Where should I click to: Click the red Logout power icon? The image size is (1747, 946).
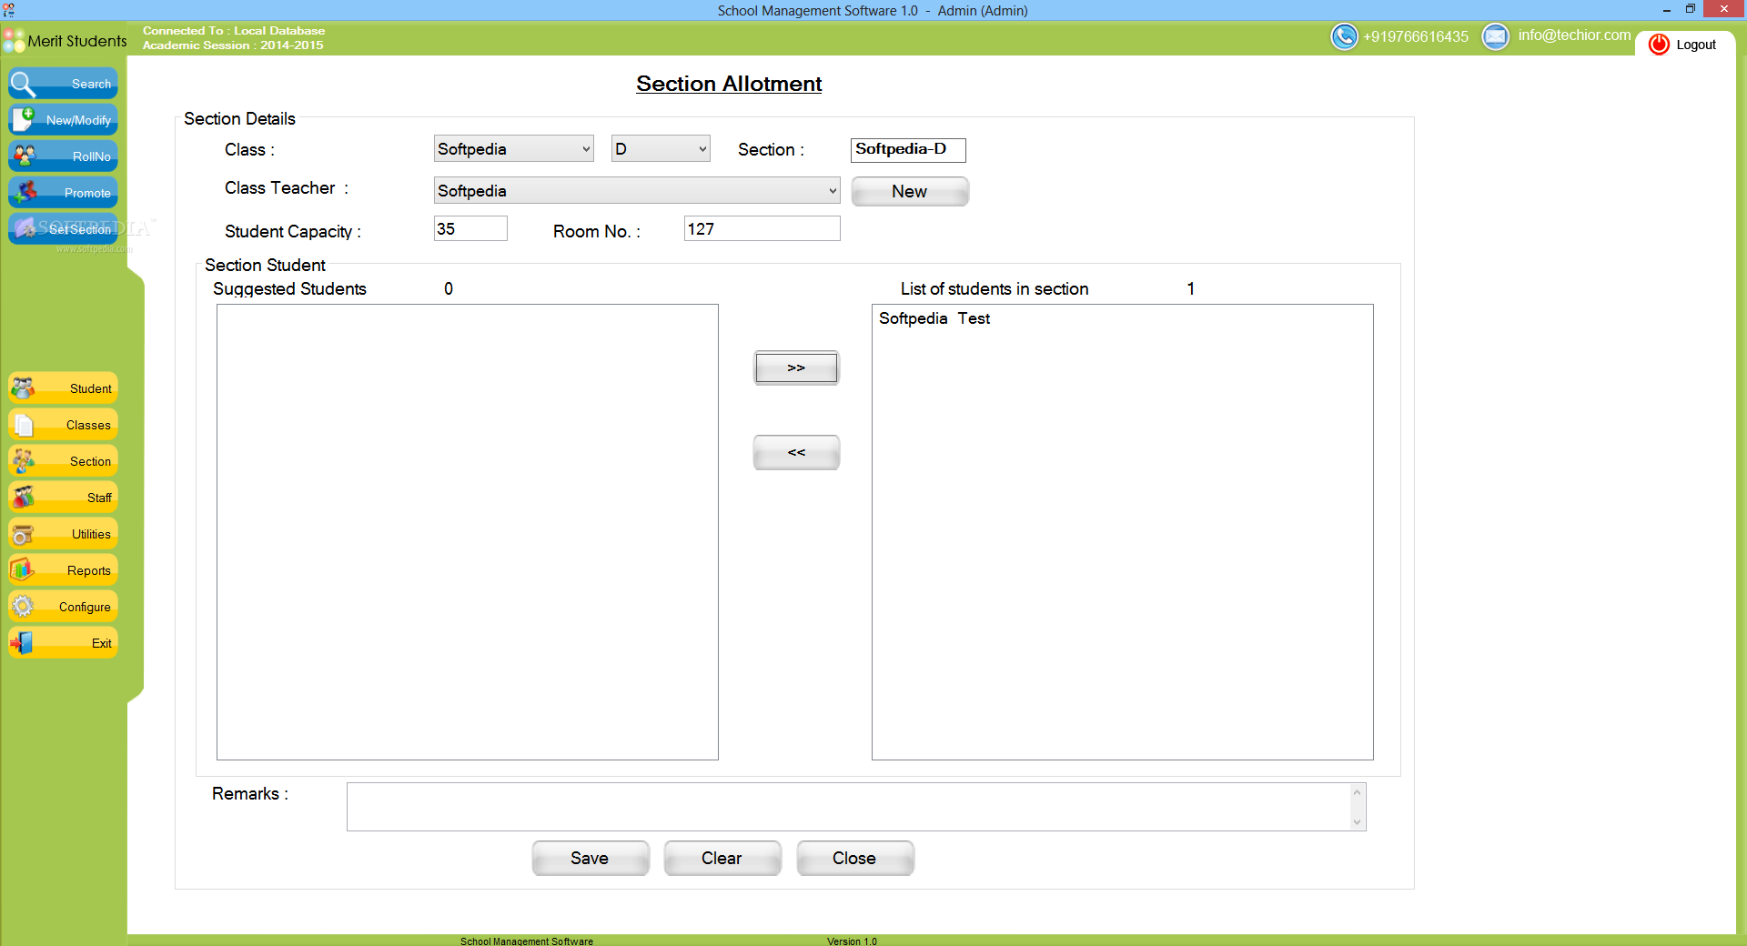pos(1659,44)
